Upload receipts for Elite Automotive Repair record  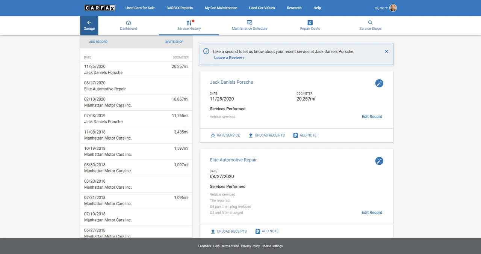pos(228,231)
